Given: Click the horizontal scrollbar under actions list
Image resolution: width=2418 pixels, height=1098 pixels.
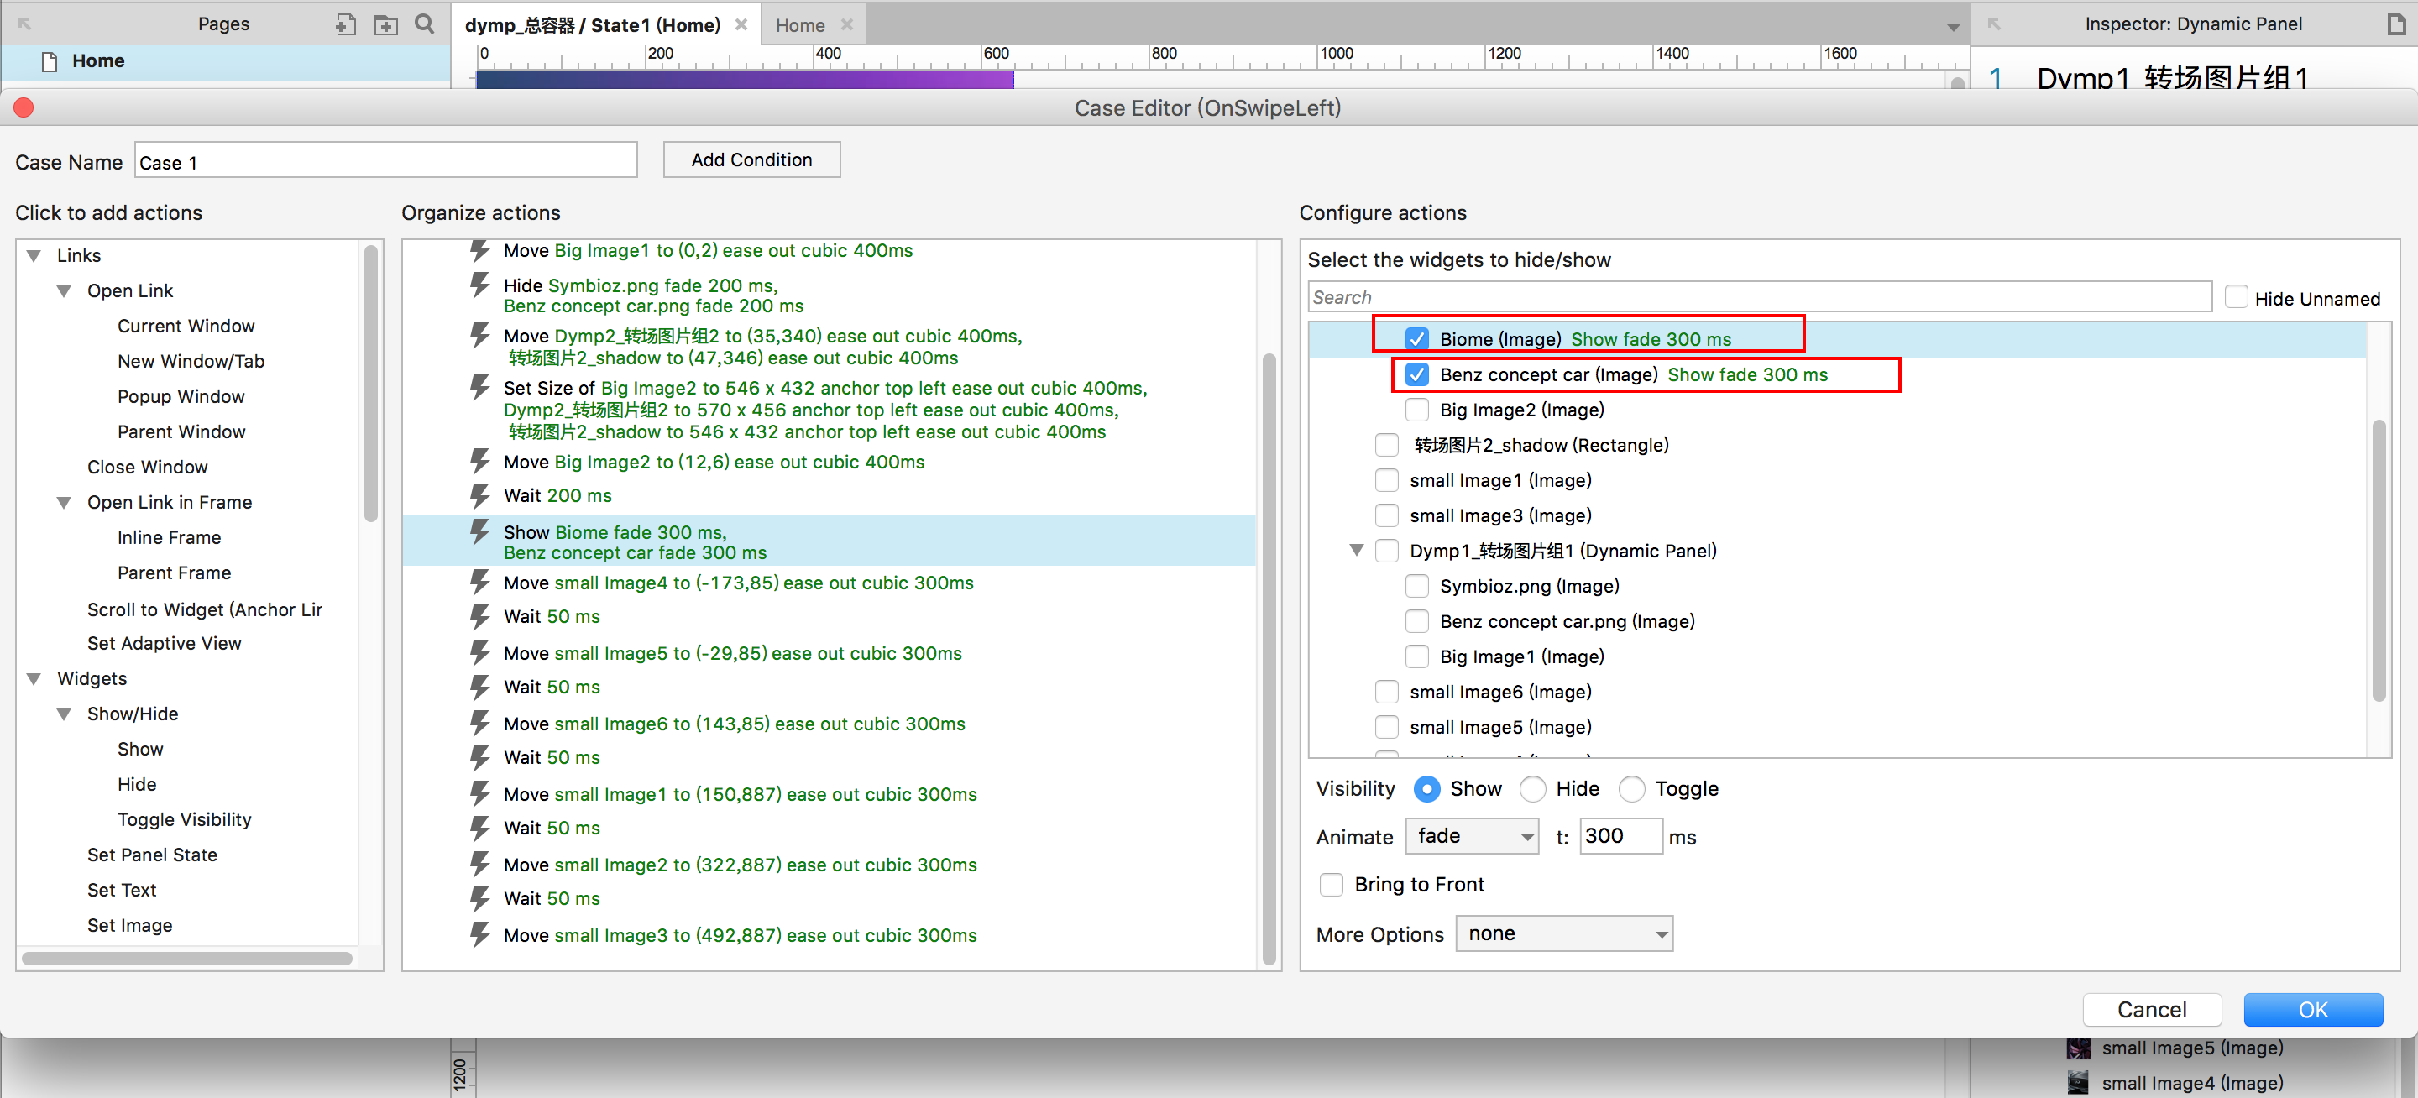Looking at the screenshot, I should click(188, 958).
